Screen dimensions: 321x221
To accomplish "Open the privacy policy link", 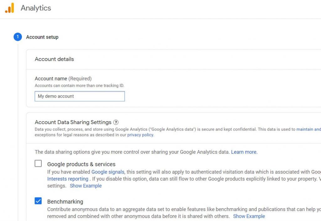I will [140, 135].
